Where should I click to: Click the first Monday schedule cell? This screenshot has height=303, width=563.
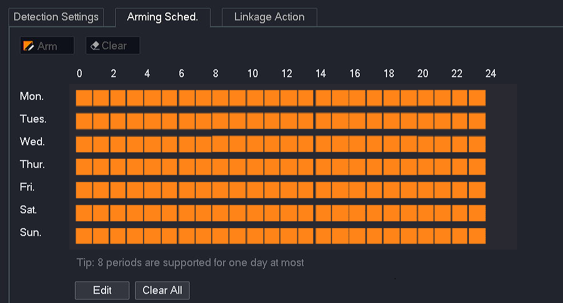(x=84, y=98)
